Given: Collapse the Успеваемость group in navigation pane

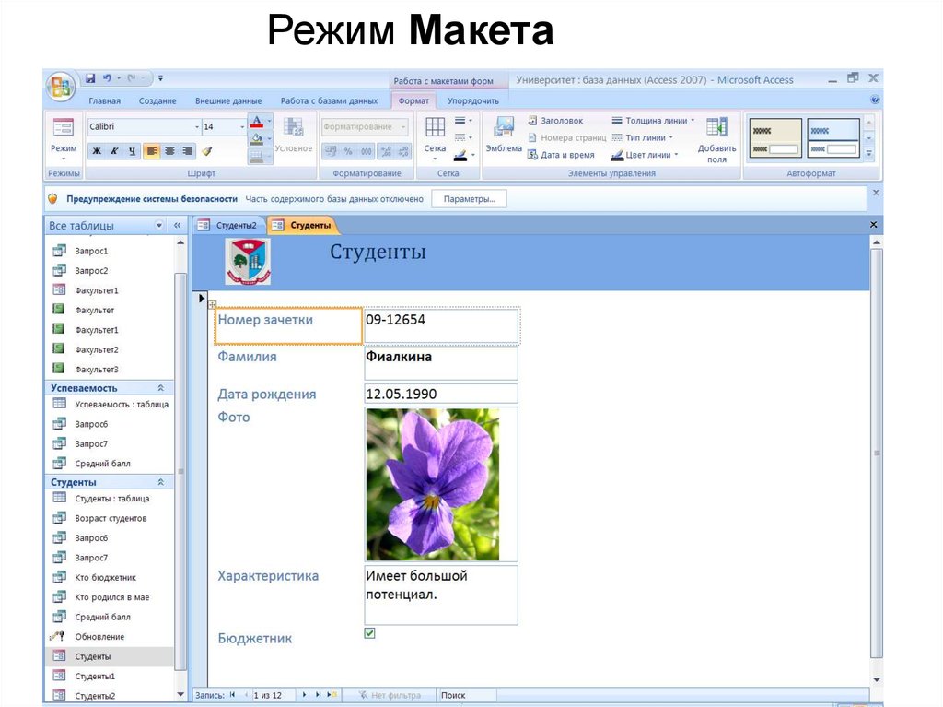Looking at the screenshot, I should coord(161,388).
